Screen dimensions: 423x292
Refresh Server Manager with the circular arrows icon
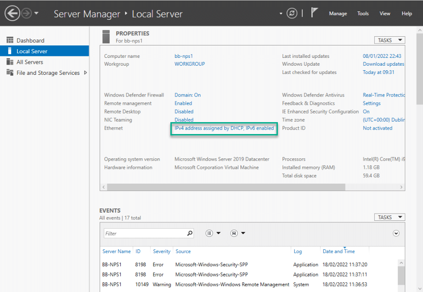(x=292, y=13)
